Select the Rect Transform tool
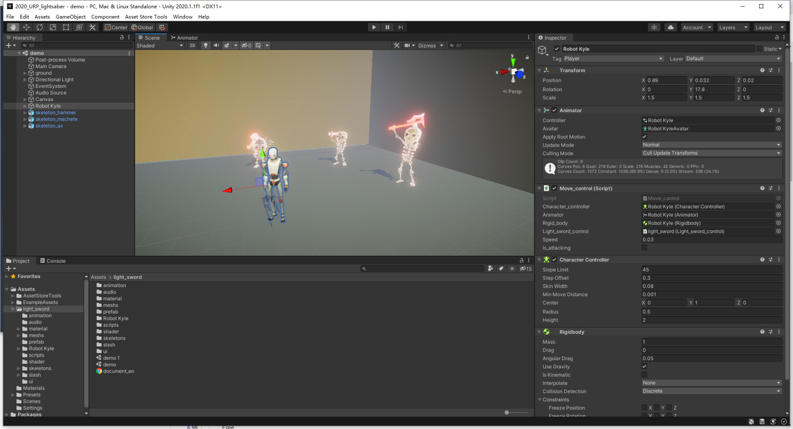793x429 pixels. tap(66, 27)
